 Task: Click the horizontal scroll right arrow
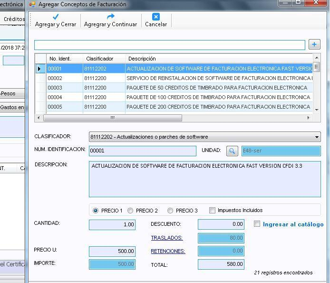pyautogui.click(x=309, y=118)
